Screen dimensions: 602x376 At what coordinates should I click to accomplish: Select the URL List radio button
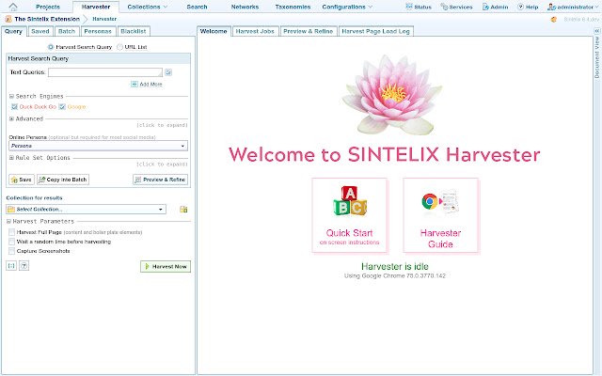119,47
